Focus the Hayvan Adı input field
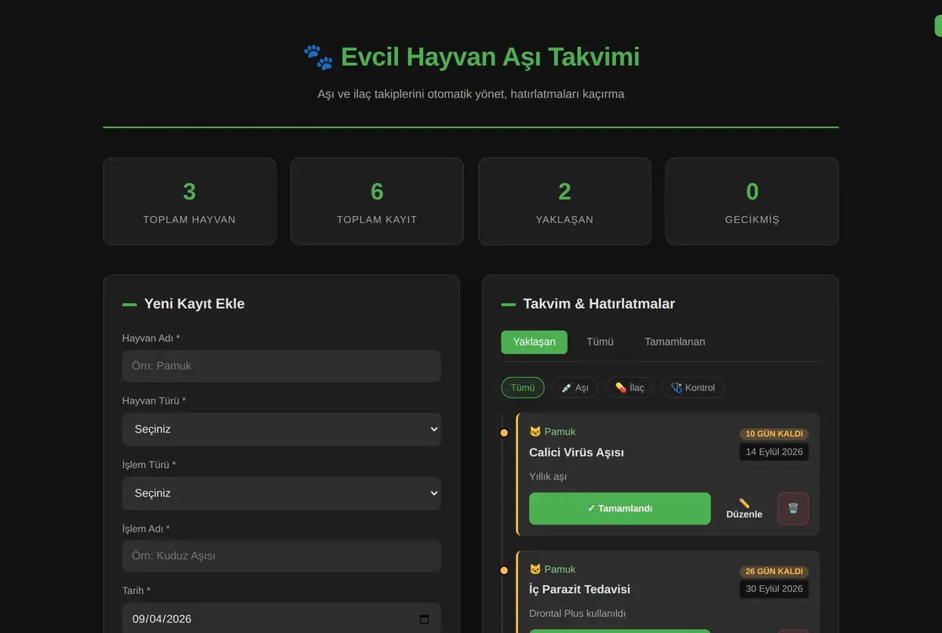The image size is (942, 633). [281, 366]
